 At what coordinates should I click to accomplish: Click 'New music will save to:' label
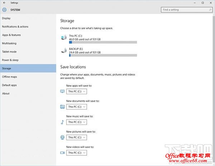80,116
